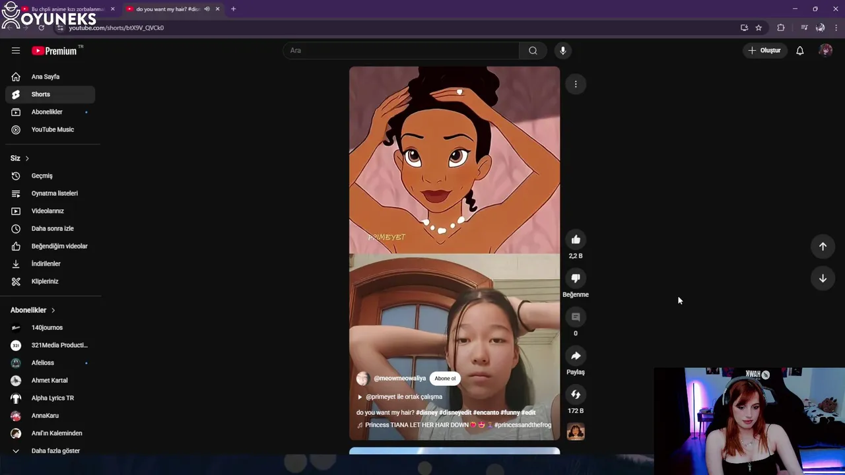Image resolution: width=845 pixels, height=475 pixels.
Task: Mute the tab via speaker icon
Action: click(207, 9)
